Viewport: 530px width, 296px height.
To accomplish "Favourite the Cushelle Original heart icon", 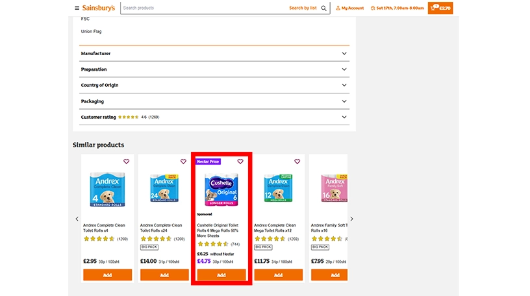I will [240, 162].
